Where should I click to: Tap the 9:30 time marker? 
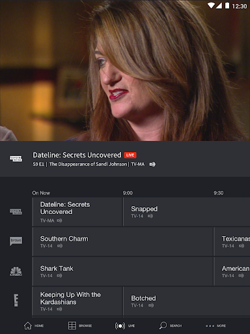click(x=219, y=193)
